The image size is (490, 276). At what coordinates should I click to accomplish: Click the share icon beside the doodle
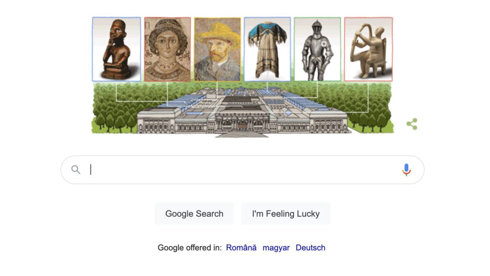[412, 124]
